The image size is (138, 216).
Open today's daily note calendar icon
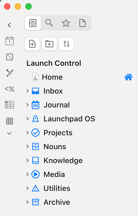[9, 41]
